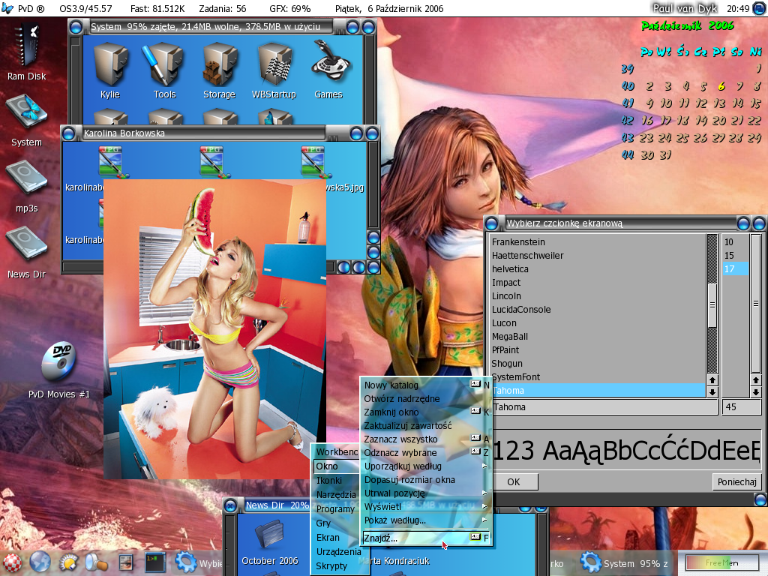Click OK in font chooser dialog
Viewport: 768px width, 576px height.
pos(513,482)
